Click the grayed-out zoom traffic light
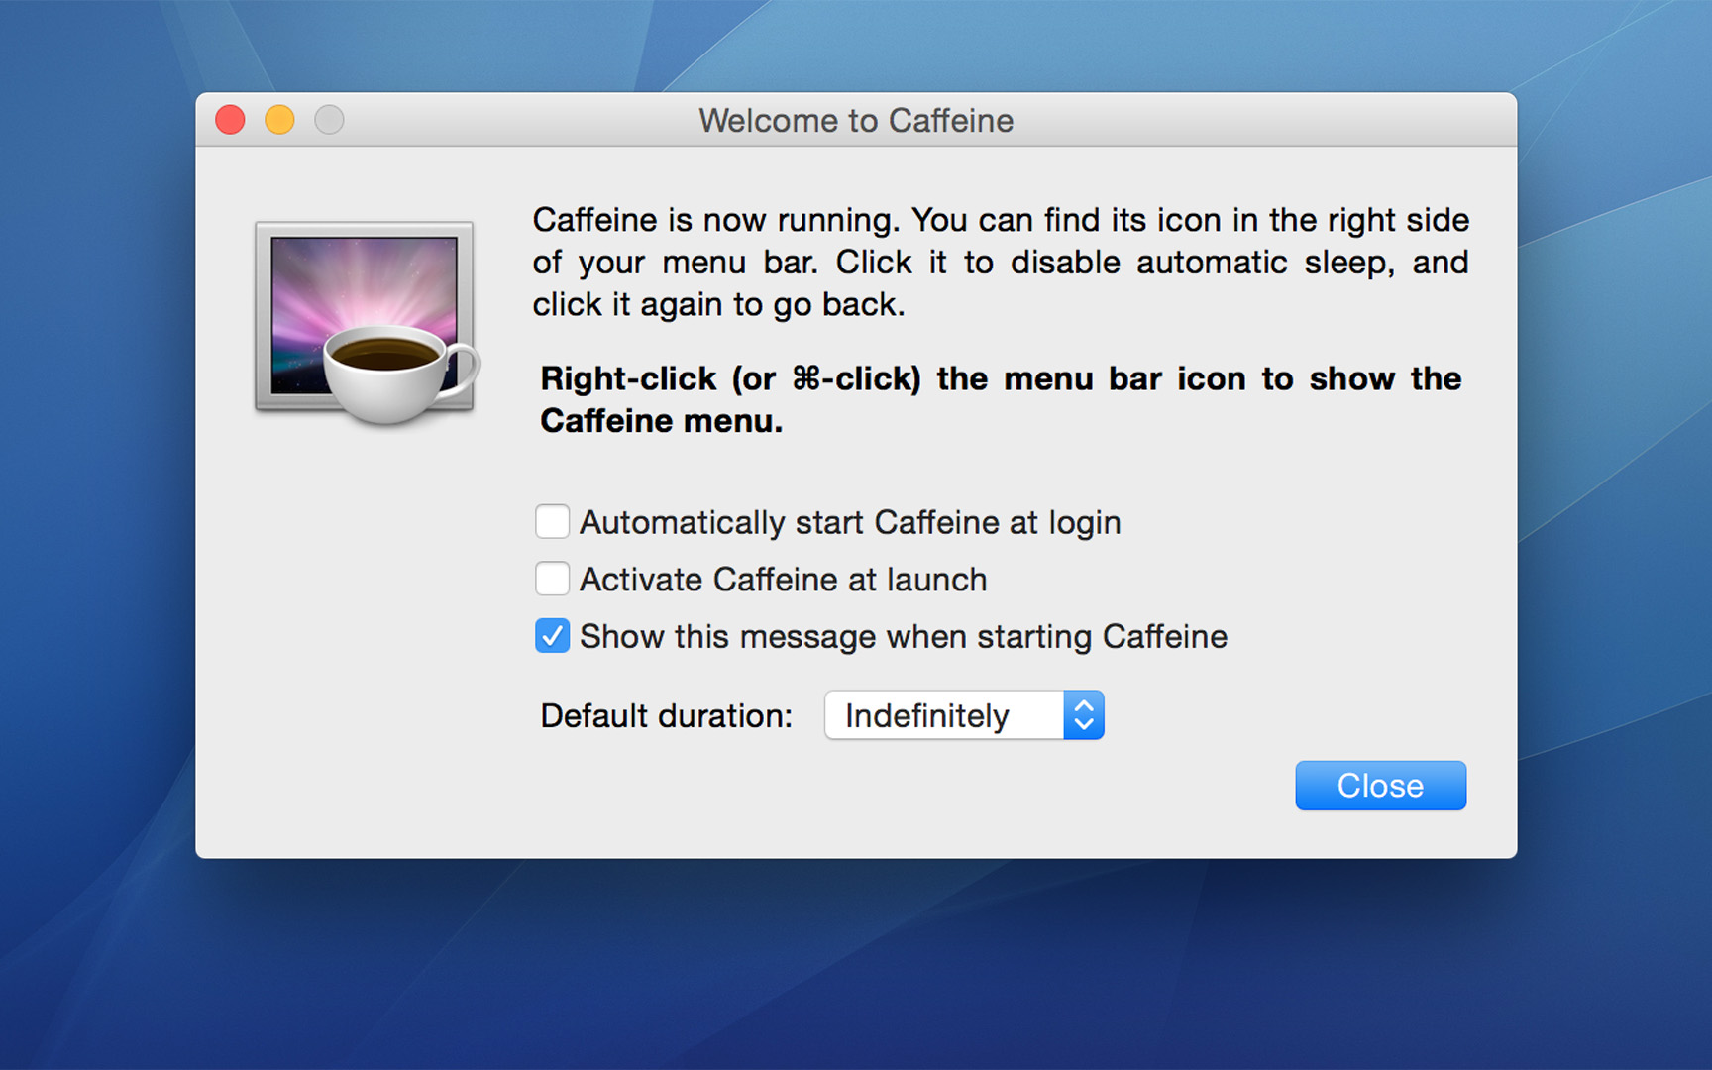1712x1070 pixels. coord(328,119)
